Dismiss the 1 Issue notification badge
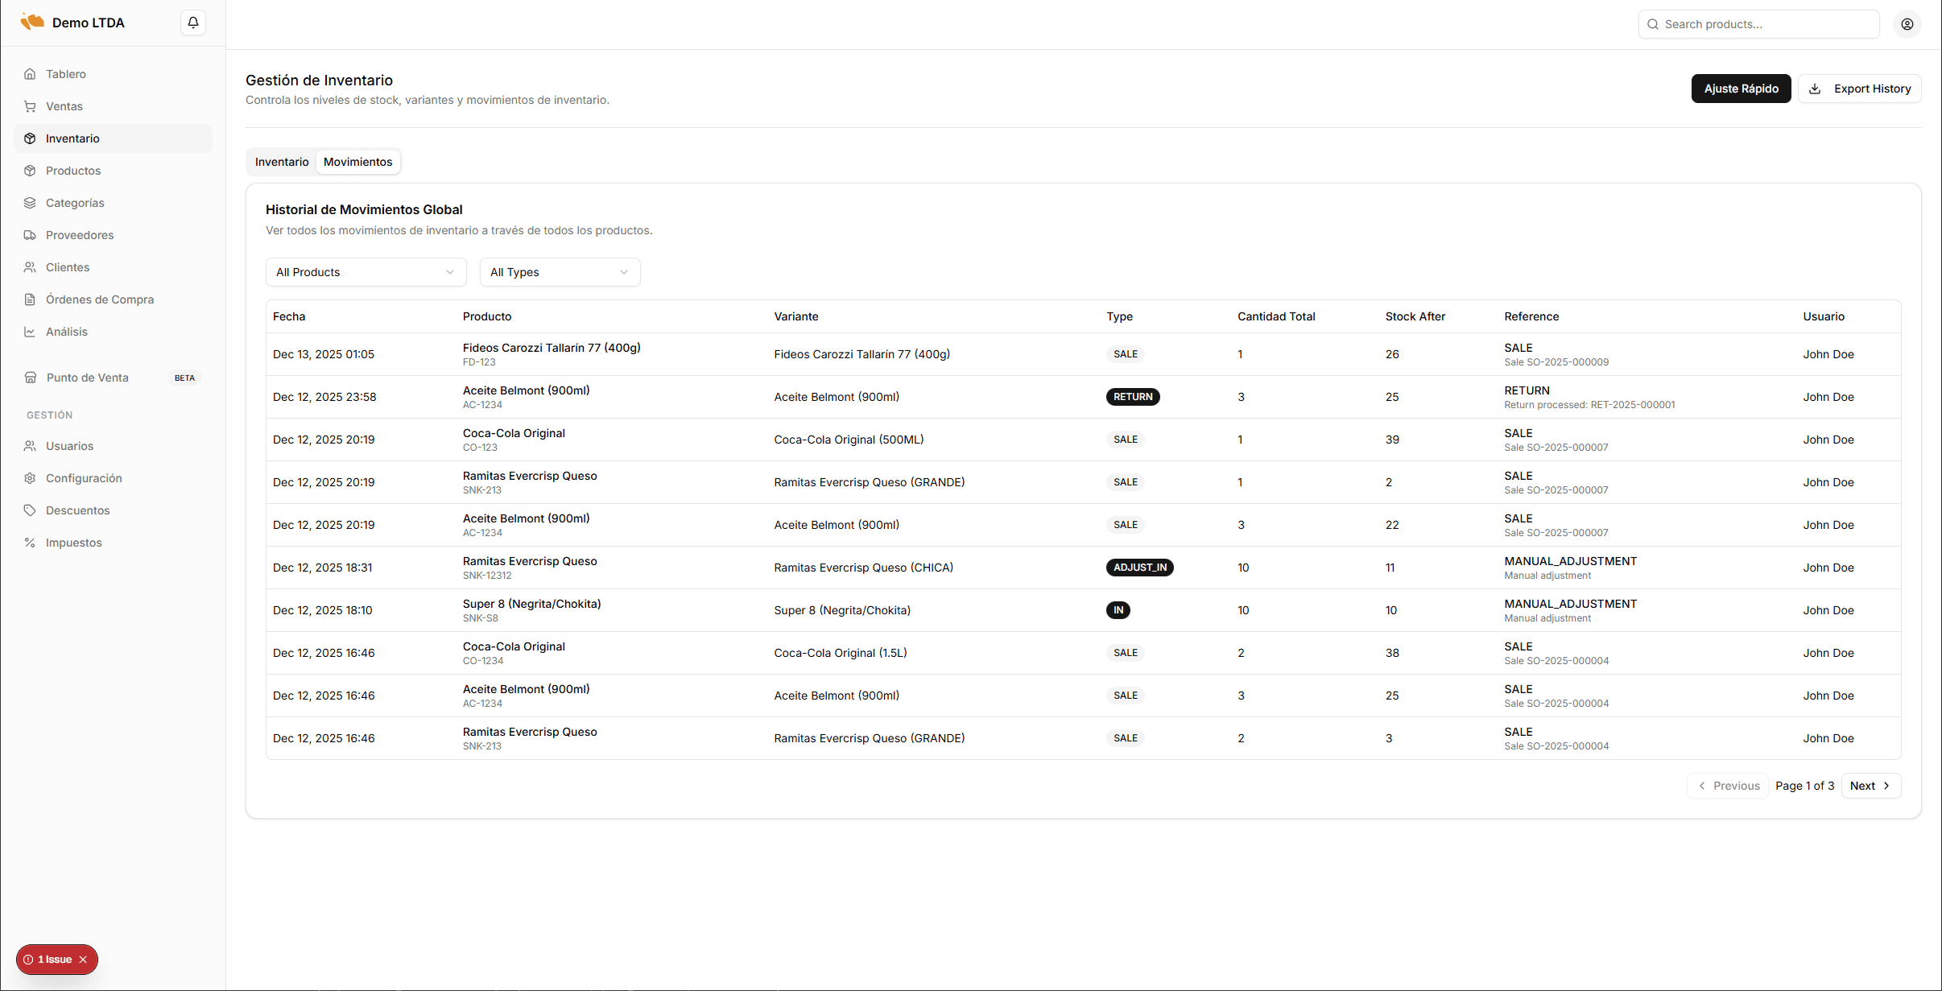The width and height of the screenshot is (1942, 991). [84, 959]
